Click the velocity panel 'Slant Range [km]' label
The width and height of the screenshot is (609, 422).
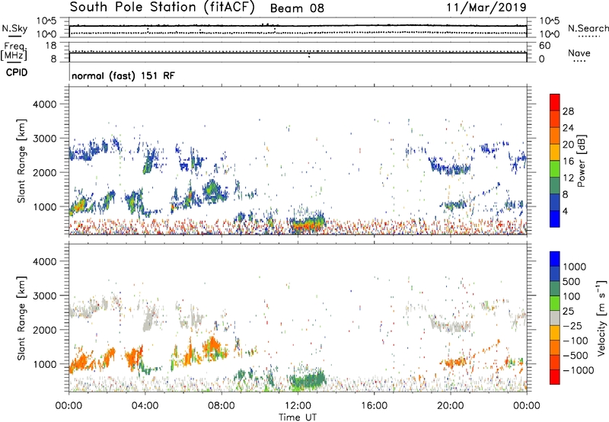(21, 318)
